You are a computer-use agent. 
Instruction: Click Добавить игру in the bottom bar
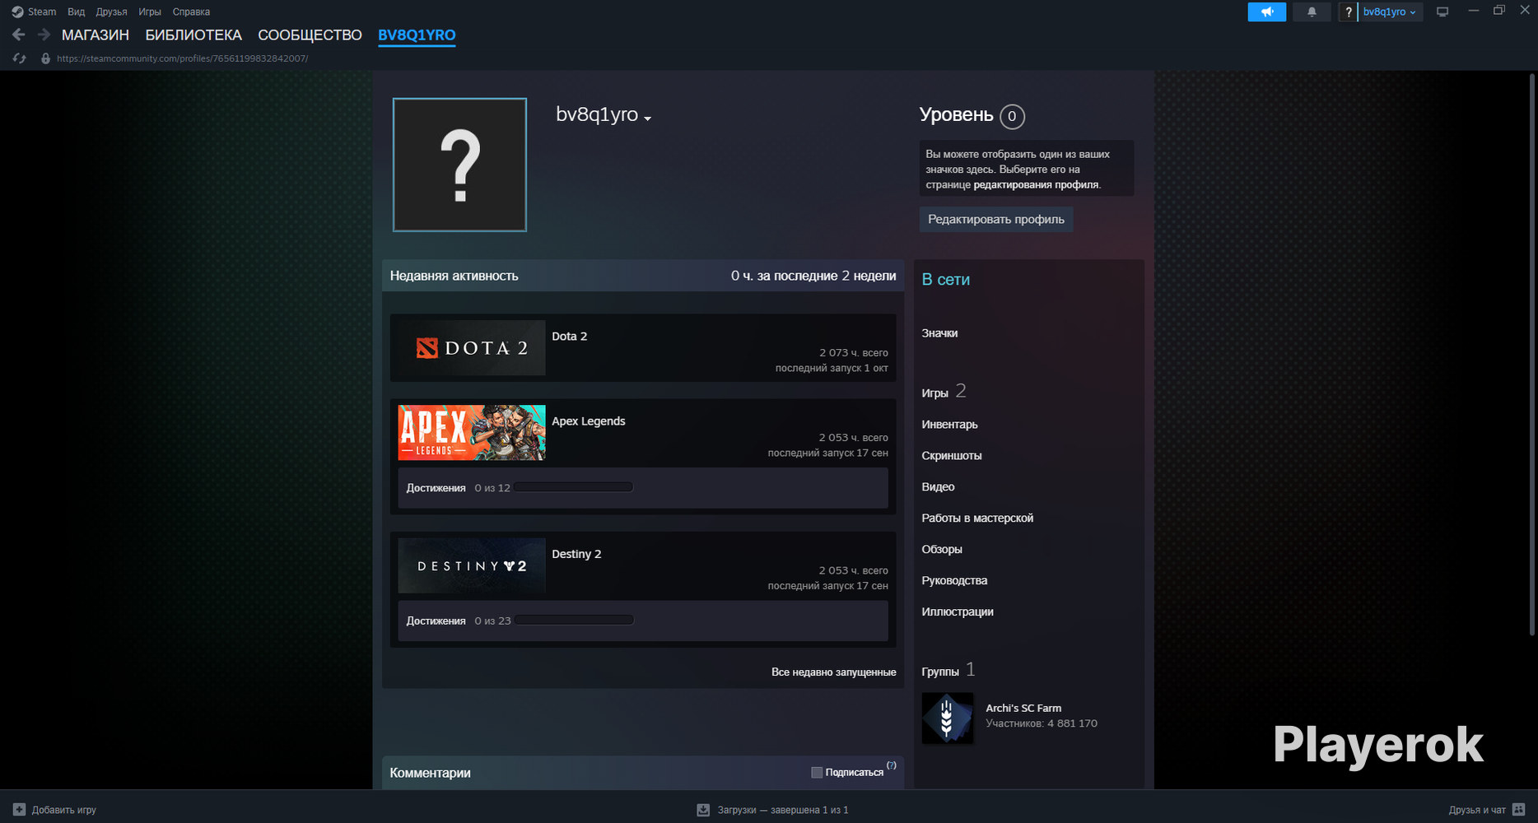click(63, 810)
